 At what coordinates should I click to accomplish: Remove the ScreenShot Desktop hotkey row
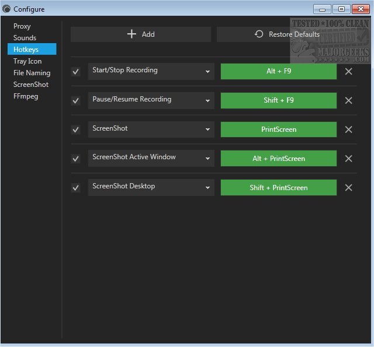348,188
